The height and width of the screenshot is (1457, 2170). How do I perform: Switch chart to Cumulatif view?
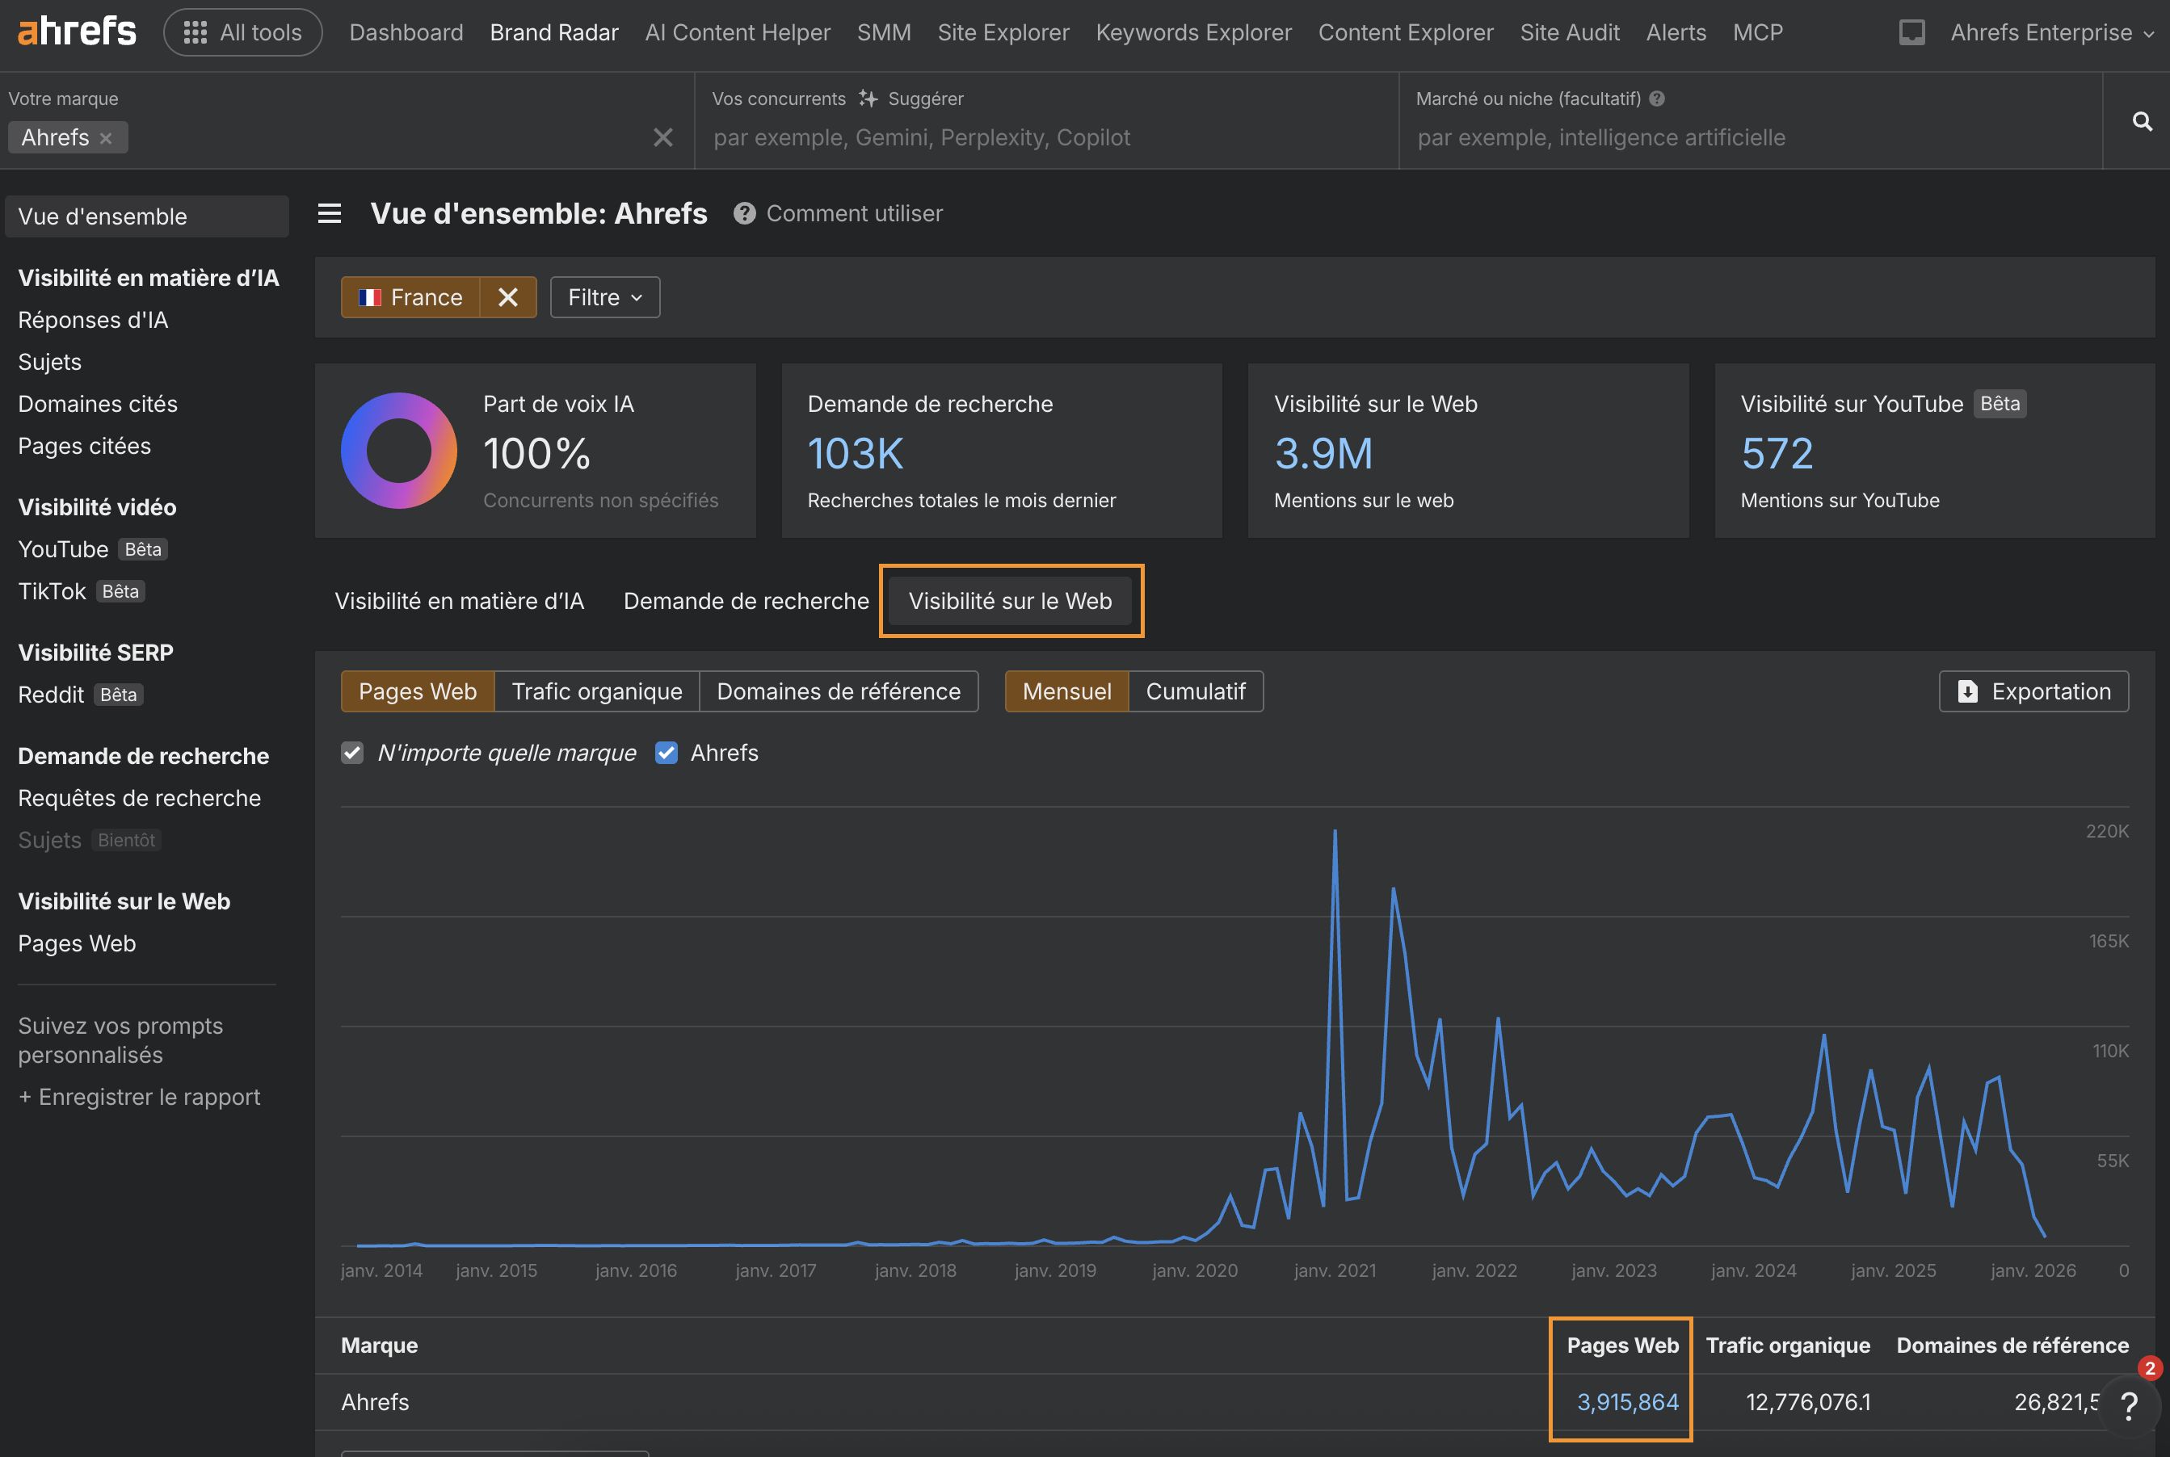click(x=1196, y=691)
